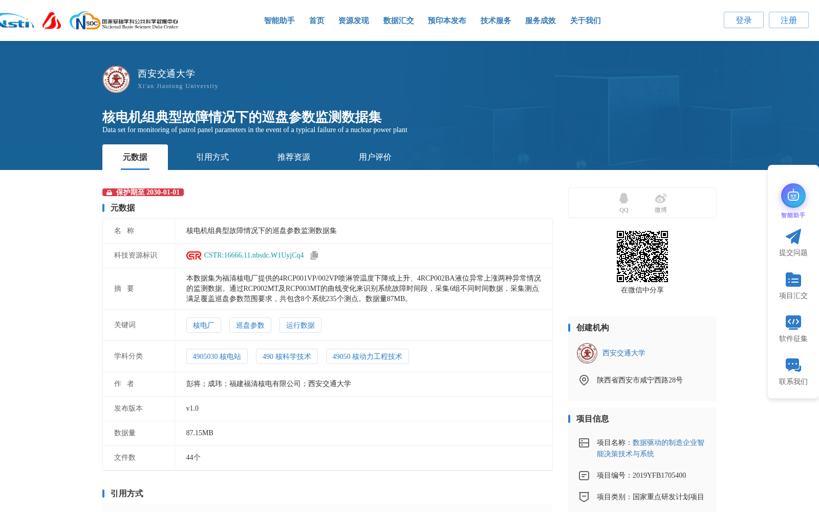Image resolution: width=819 pixels, height=512 pixels.
Task: Click the WeChat share QR code
Action: pos(642,257)
